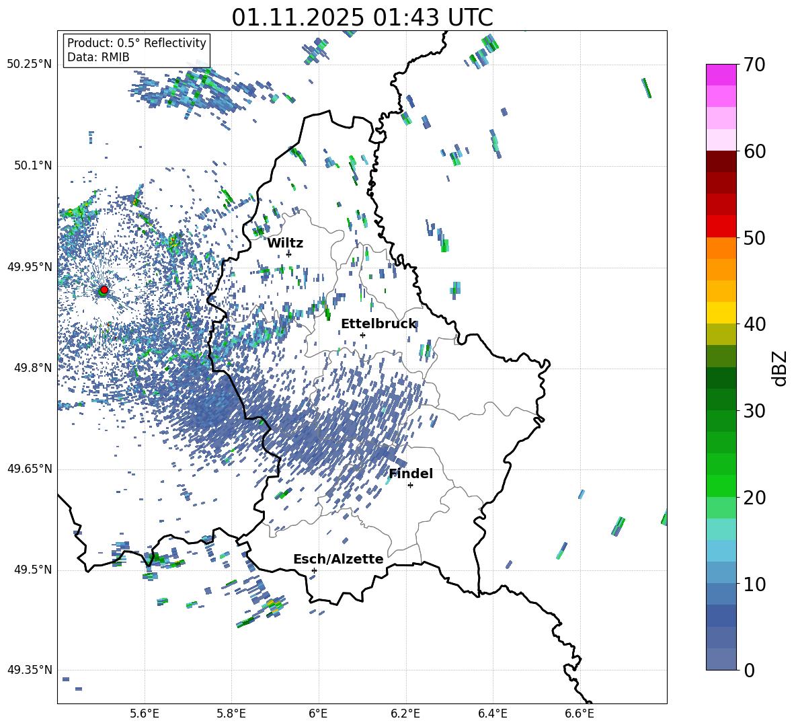
Task: Pick the bright yellow colorbar swatch above 40
Action: coord(721,313)
